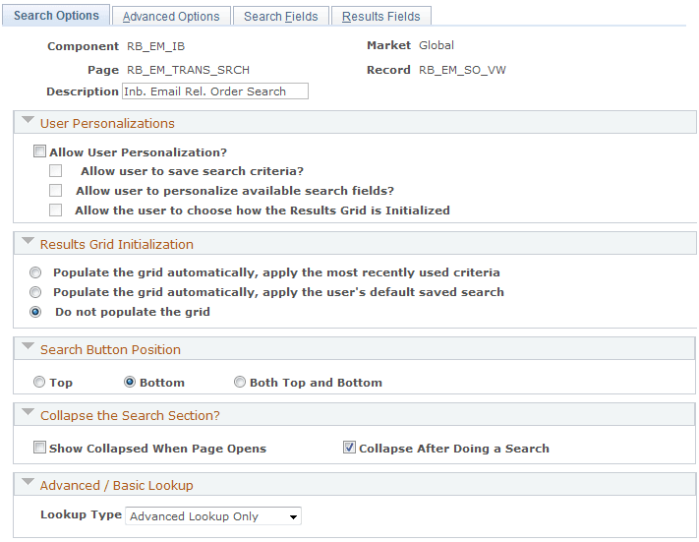Collapse the Advanced / Basic Lookup section
Viewport: 699px width, 542px height.
tap(28, 482)
